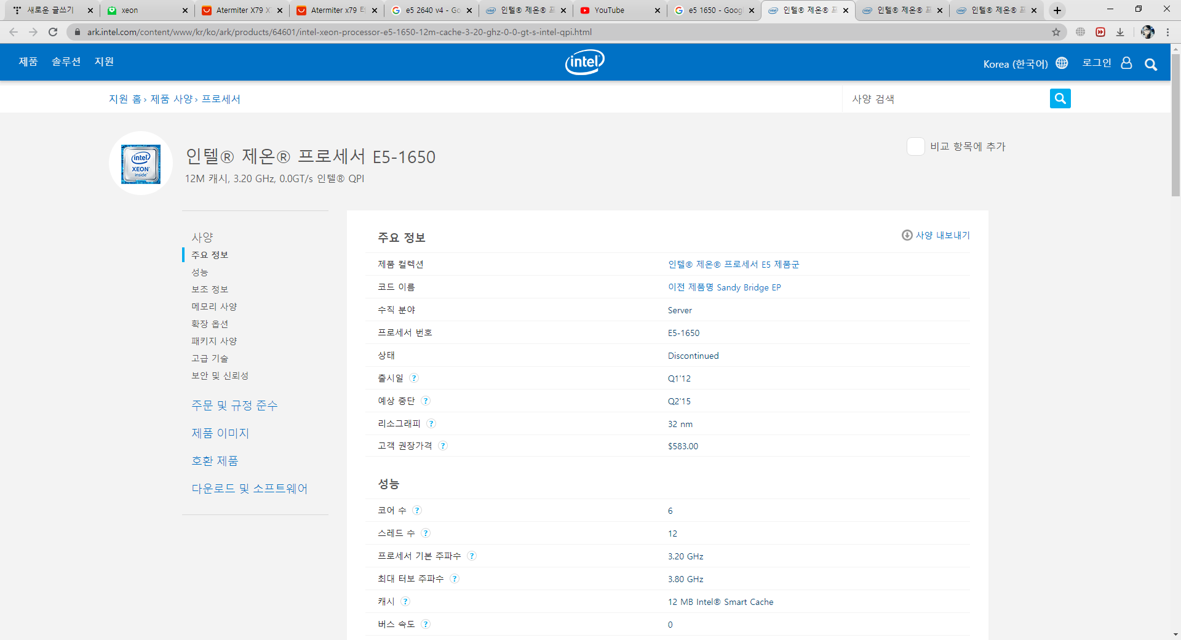This screenshot has width=1181, height=640.
Task: Open the 지원 menu in header
Action: (104, 62)
